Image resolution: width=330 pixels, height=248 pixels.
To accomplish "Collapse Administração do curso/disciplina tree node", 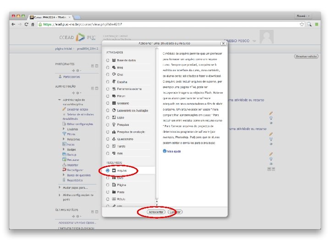I will (x=59, y=100).
